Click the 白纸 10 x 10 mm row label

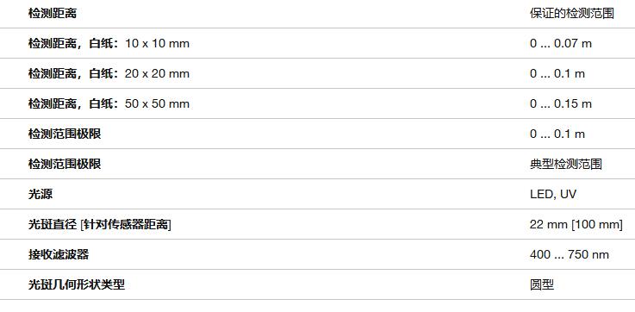click(x=109, y=43)
